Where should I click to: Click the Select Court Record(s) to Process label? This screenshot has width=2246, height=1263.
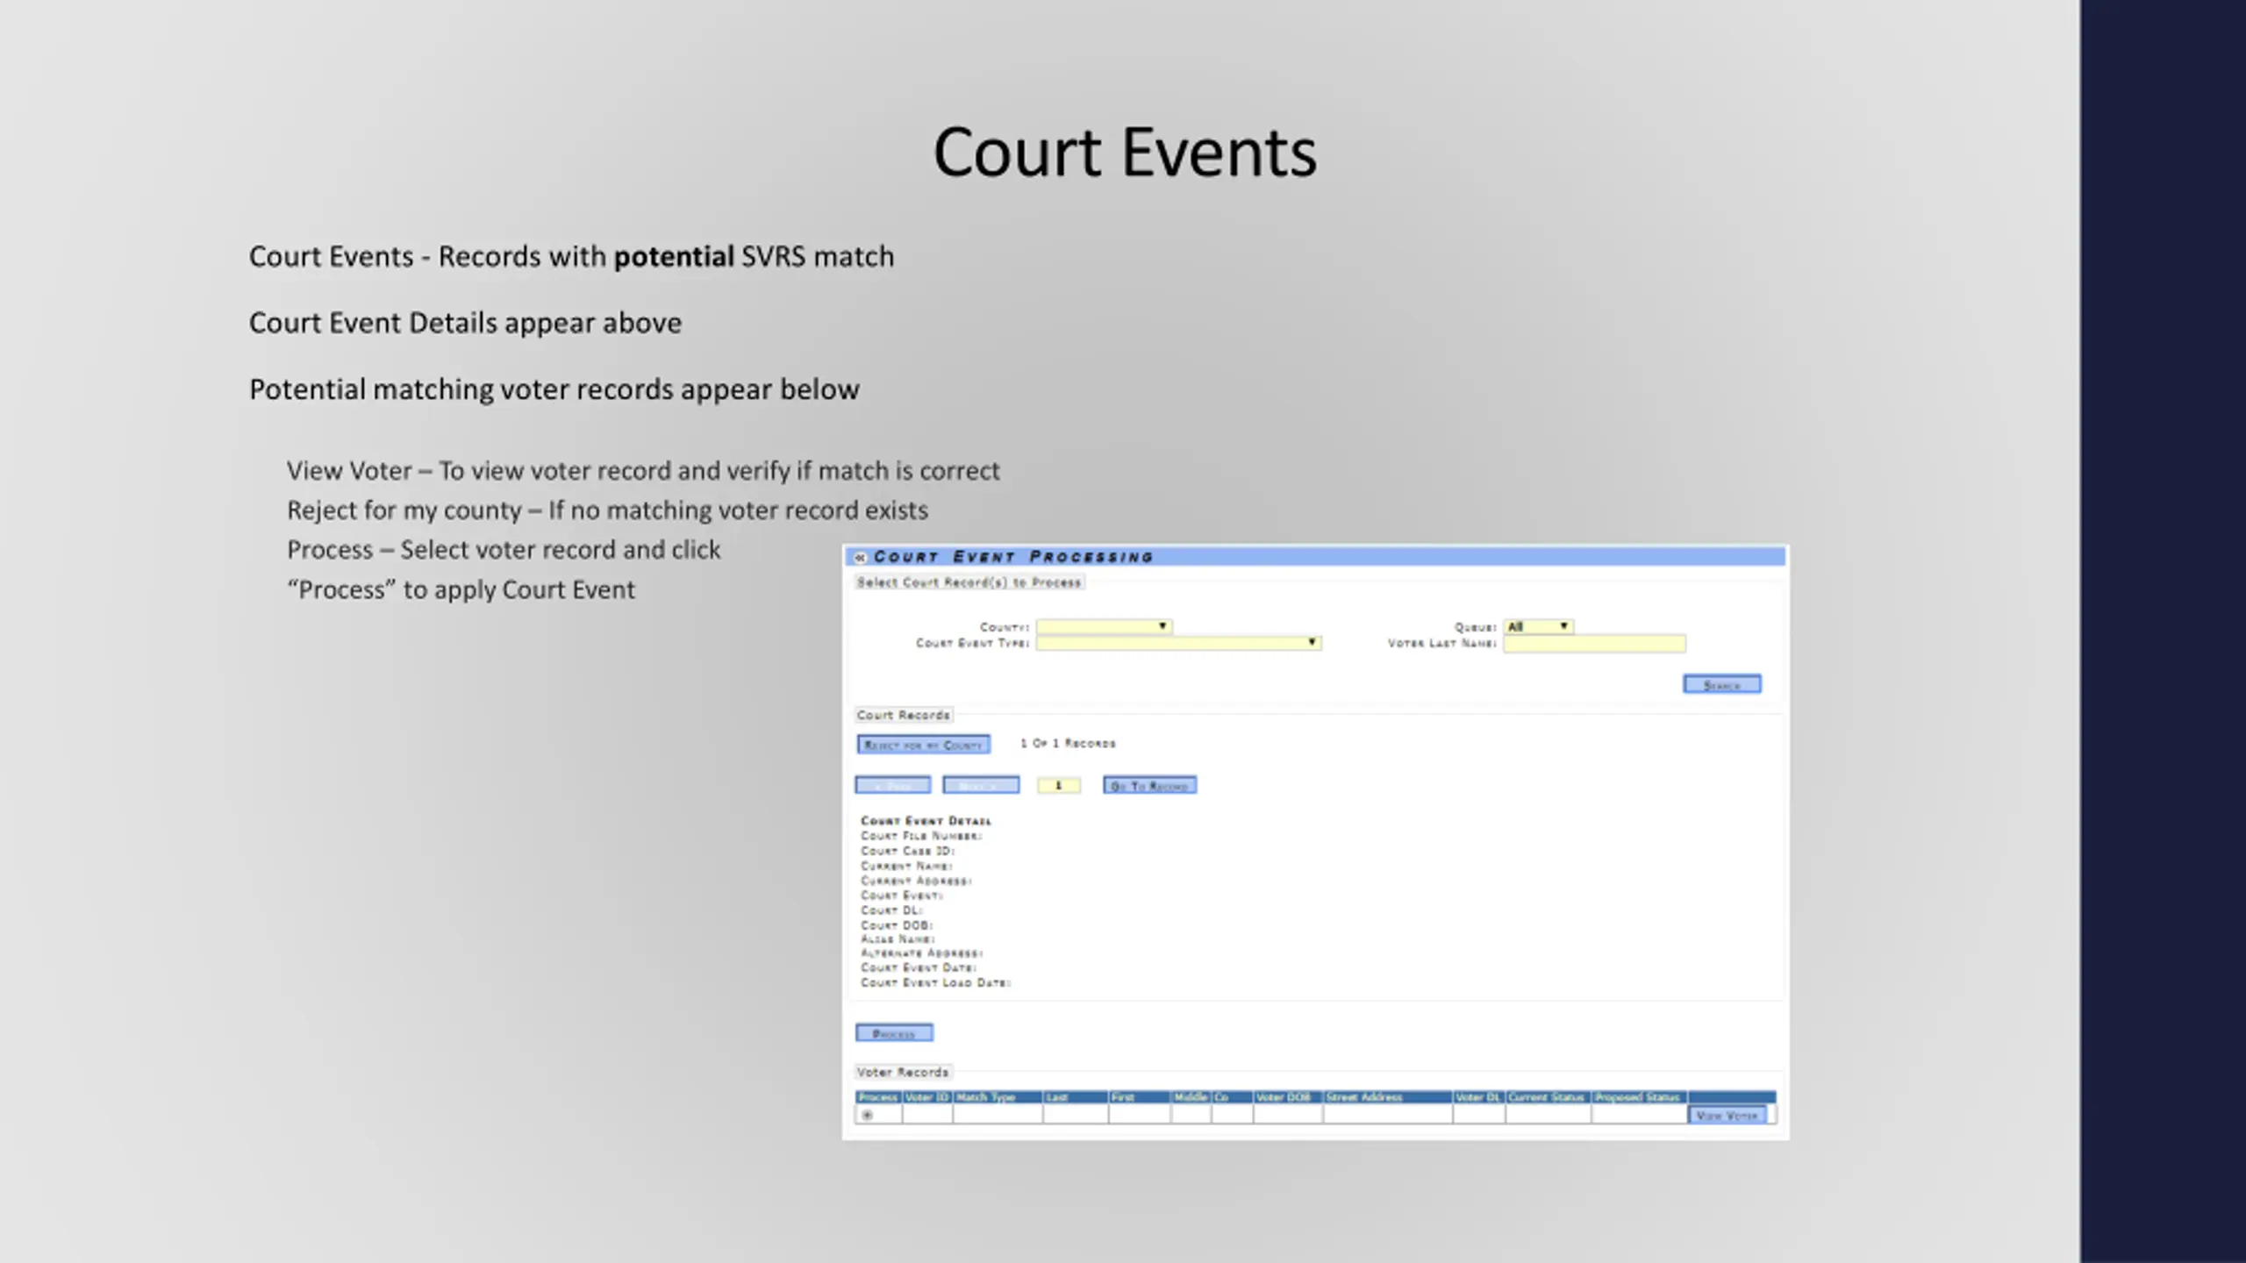[x=969, y=582]
